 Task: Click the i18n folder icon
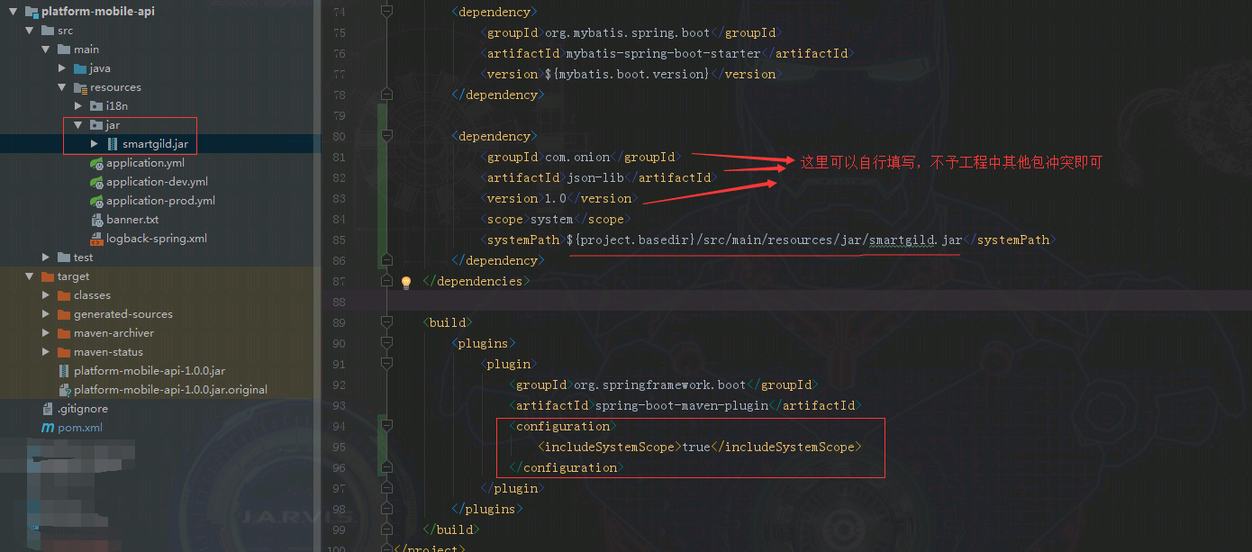point(96,106)
